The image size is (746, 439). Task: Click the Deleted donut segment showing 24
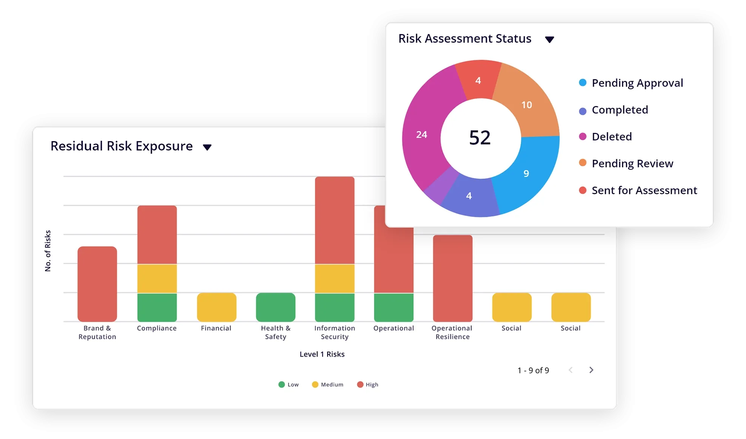[x=422, y=135]
